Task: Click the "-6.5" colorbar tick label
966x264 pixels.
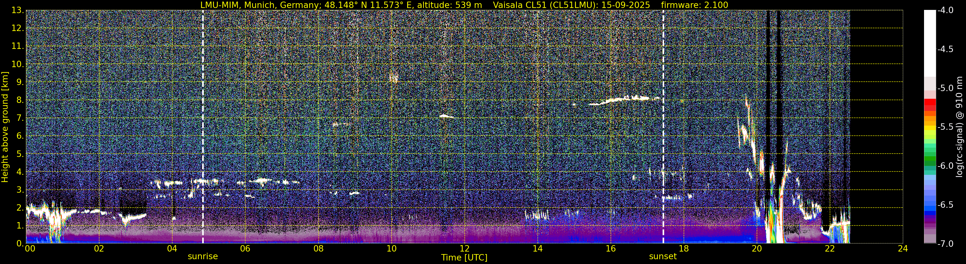Action: click(945, 205)
